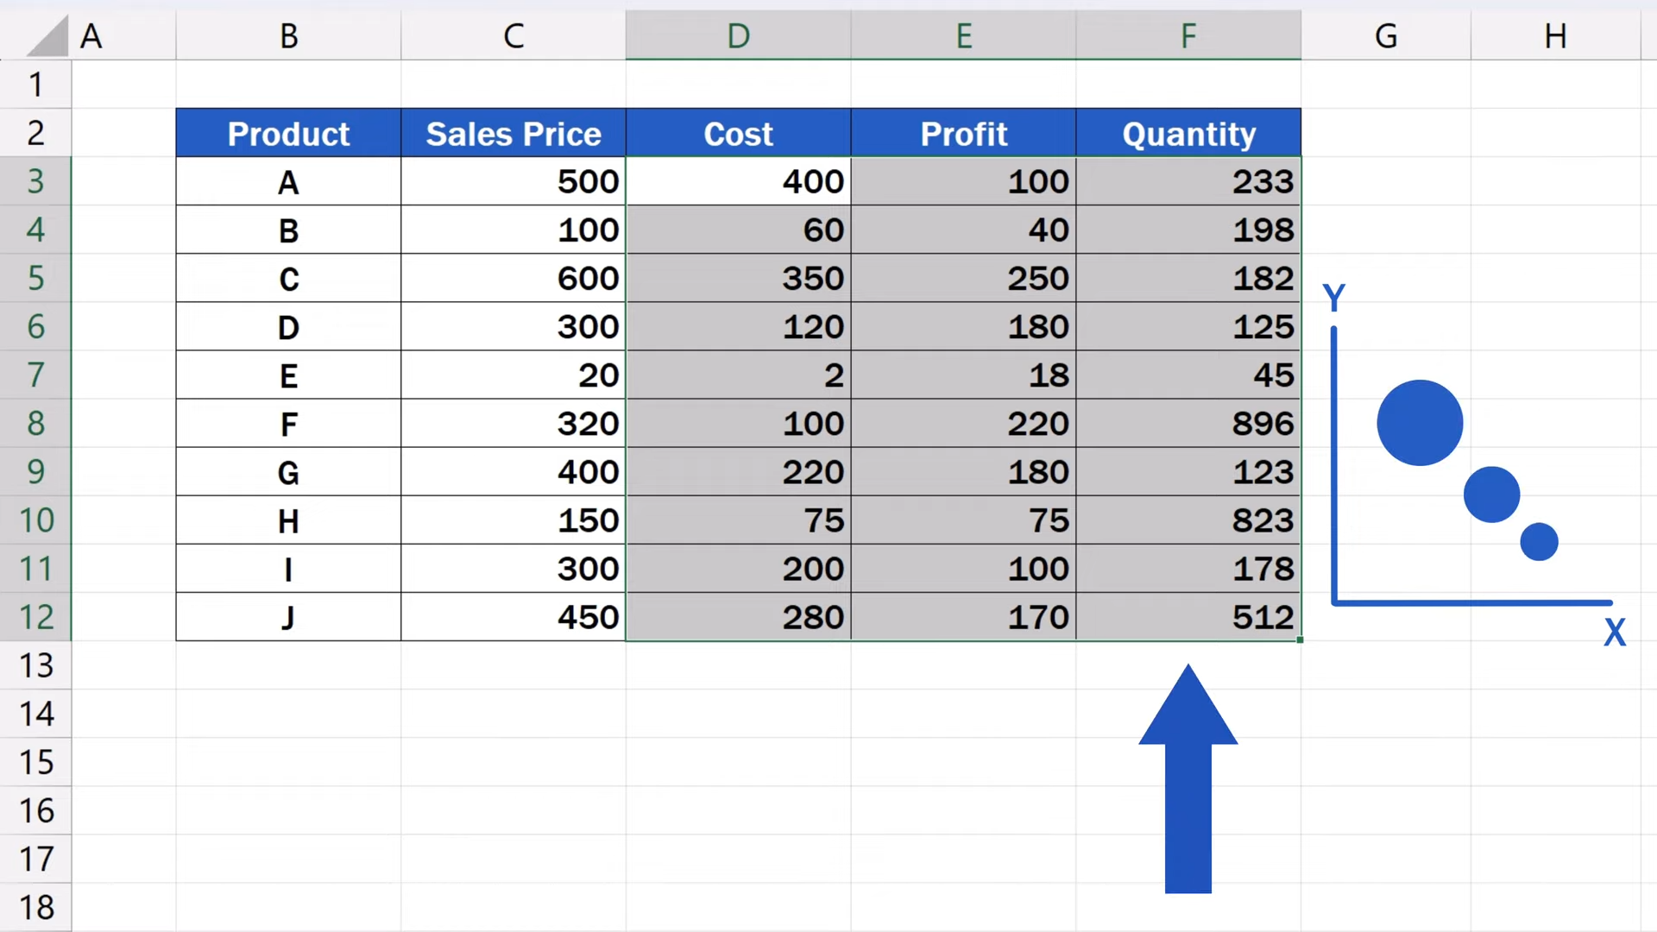Click the Product header cell
Screen dimensions: 1657x932
pyautogui.click(x=288, y=133)
